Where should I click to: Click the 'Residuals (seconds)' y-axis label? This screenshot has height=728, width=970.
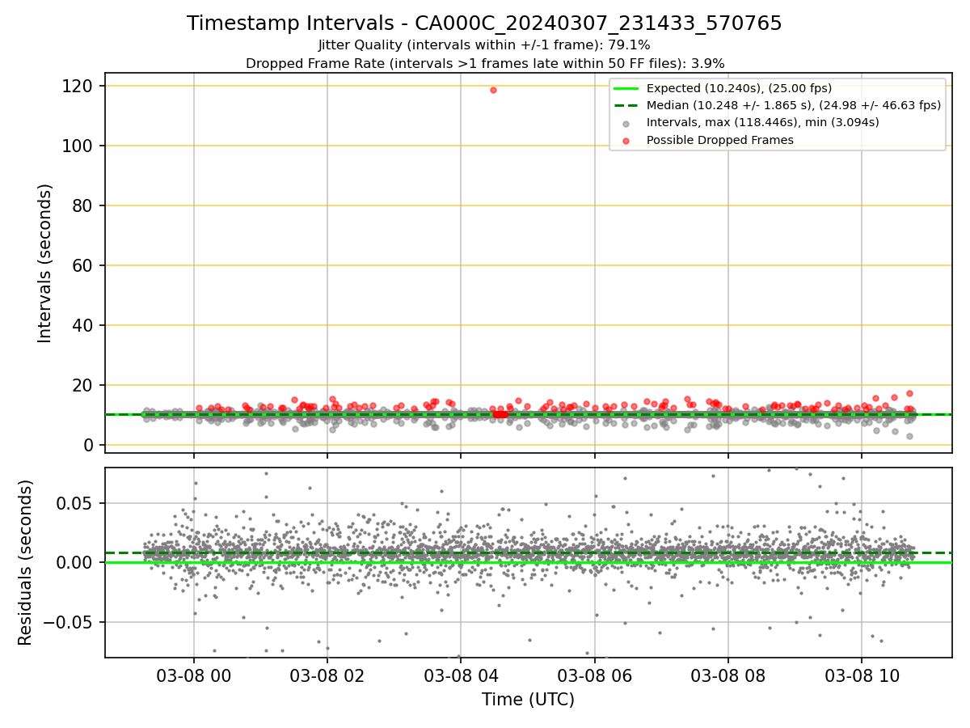pos(26,562)
